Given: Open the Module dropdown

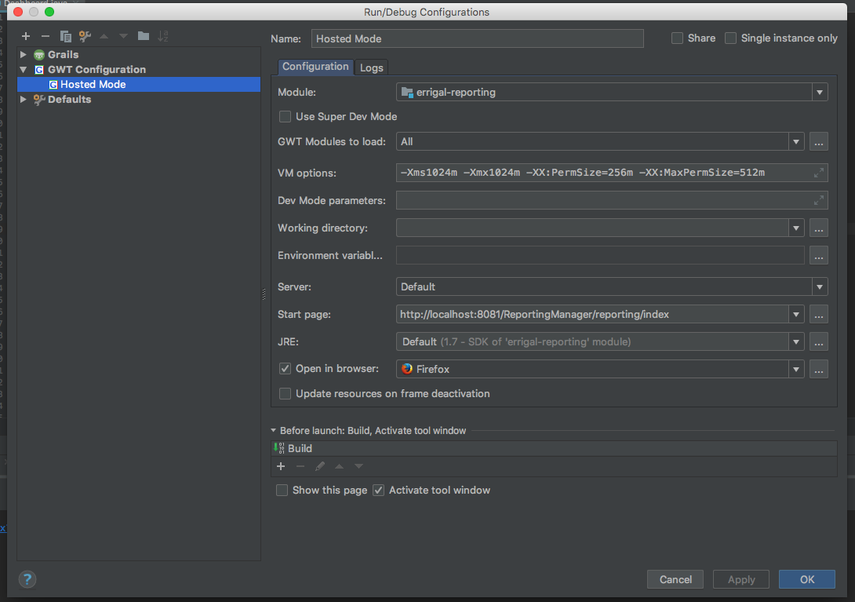Looking at the screenshot, I should point(820,93).
